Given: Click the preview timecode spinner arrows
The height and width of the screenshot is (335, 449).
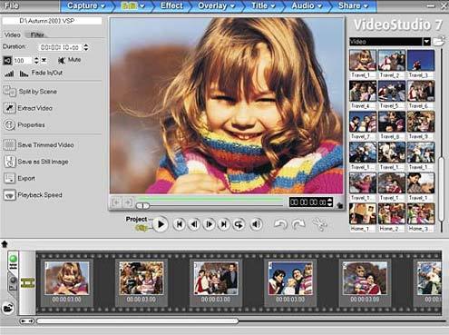Looking at the screenshot, I should (330, 202).
